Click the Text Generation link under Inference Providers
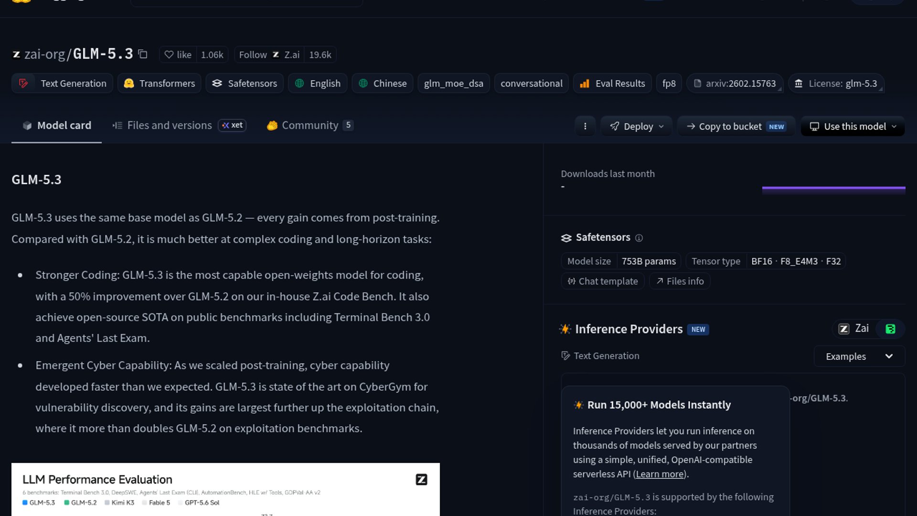 point(600,356)
